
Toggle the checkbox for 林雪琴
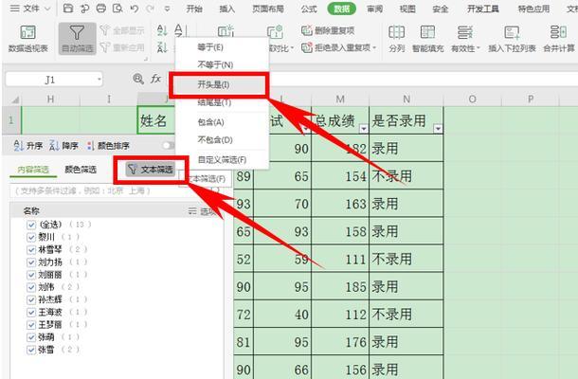30,250
